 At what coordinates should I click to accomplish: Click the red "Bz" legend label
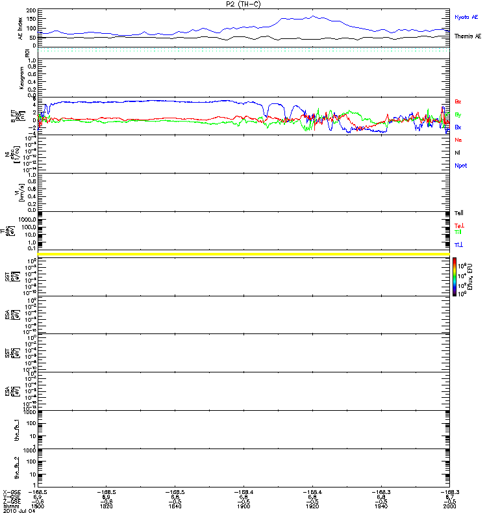tap(458, 101)
